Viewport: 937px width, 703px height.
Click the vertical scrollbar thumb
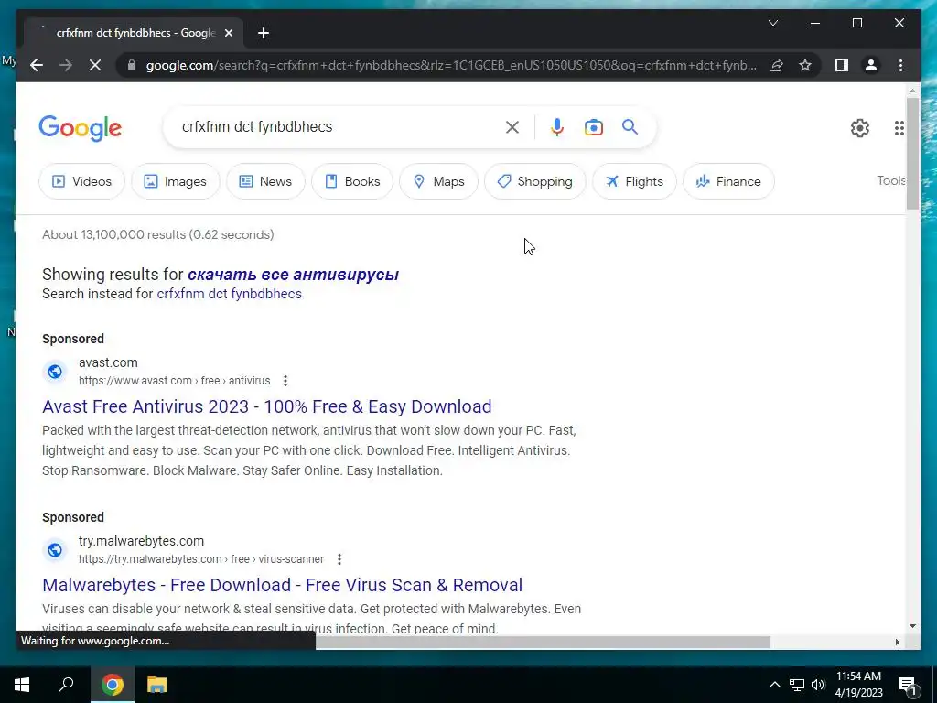(x=912, y=153)
